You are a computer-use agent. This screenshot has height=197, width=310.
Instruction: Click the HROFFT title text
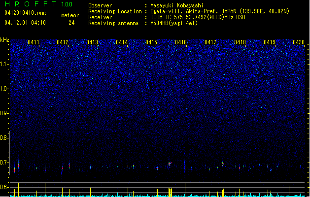[x=31, y=4]
